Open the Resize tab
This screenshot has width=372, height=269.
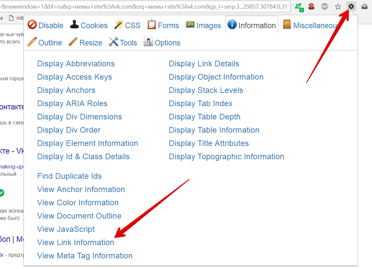pyautogui.click(x=85, y=43)
